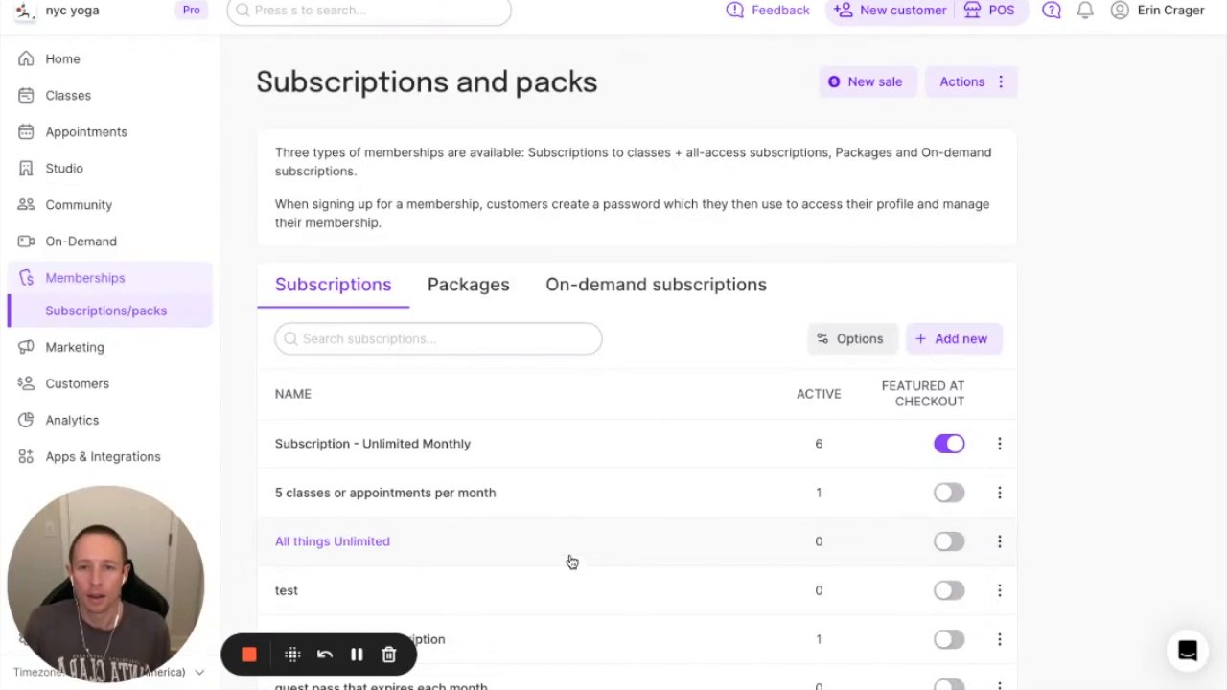
Task: Click the Add new button
Action: click(x=953, y=338)
